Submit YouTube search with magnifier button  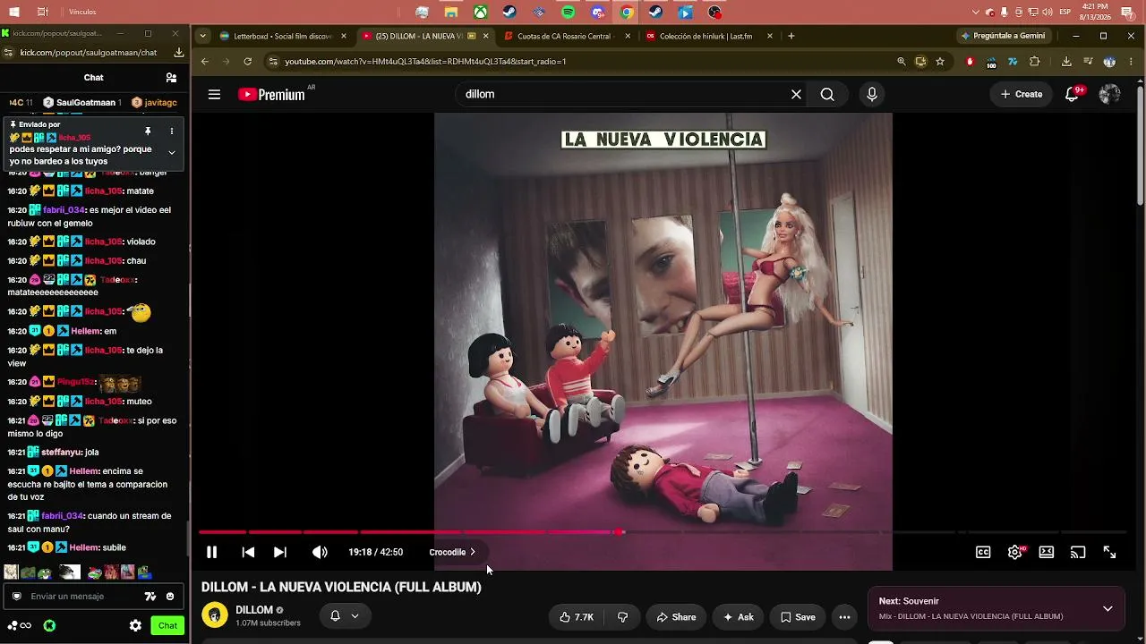[x=827, y=94]
